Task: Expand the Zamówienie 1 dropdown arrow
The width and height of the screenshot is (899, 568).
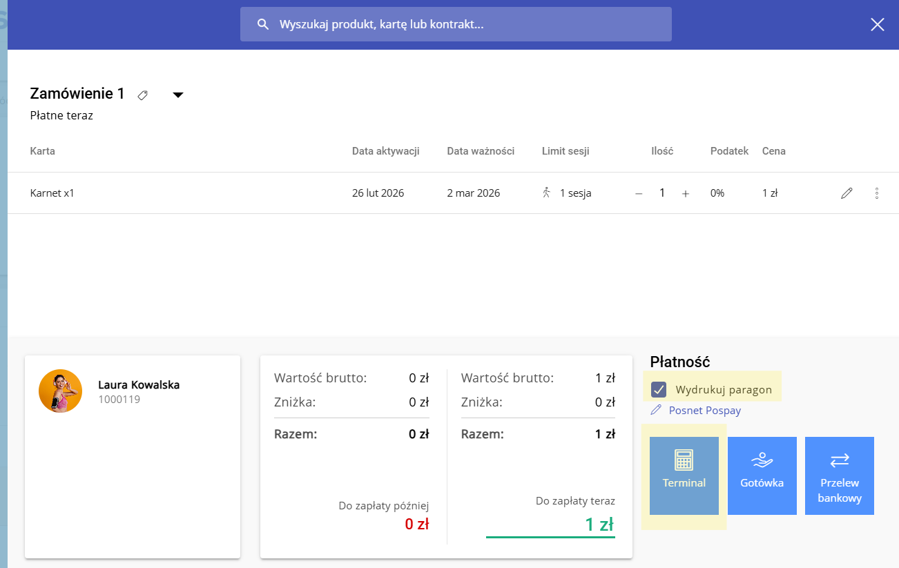Action: [178, 95]
